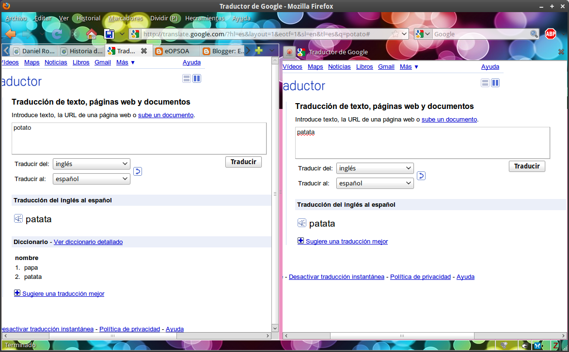Close the active Trad... tab
The width and height of the screenshot is (569, 352).
click(x=144, y=51)
